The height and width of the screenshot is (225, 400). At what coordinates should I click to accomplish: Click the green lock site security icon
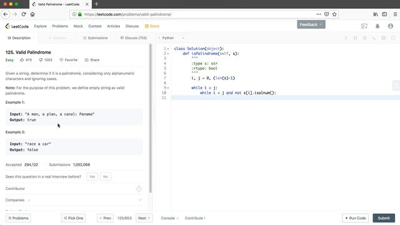pos(80,14)
